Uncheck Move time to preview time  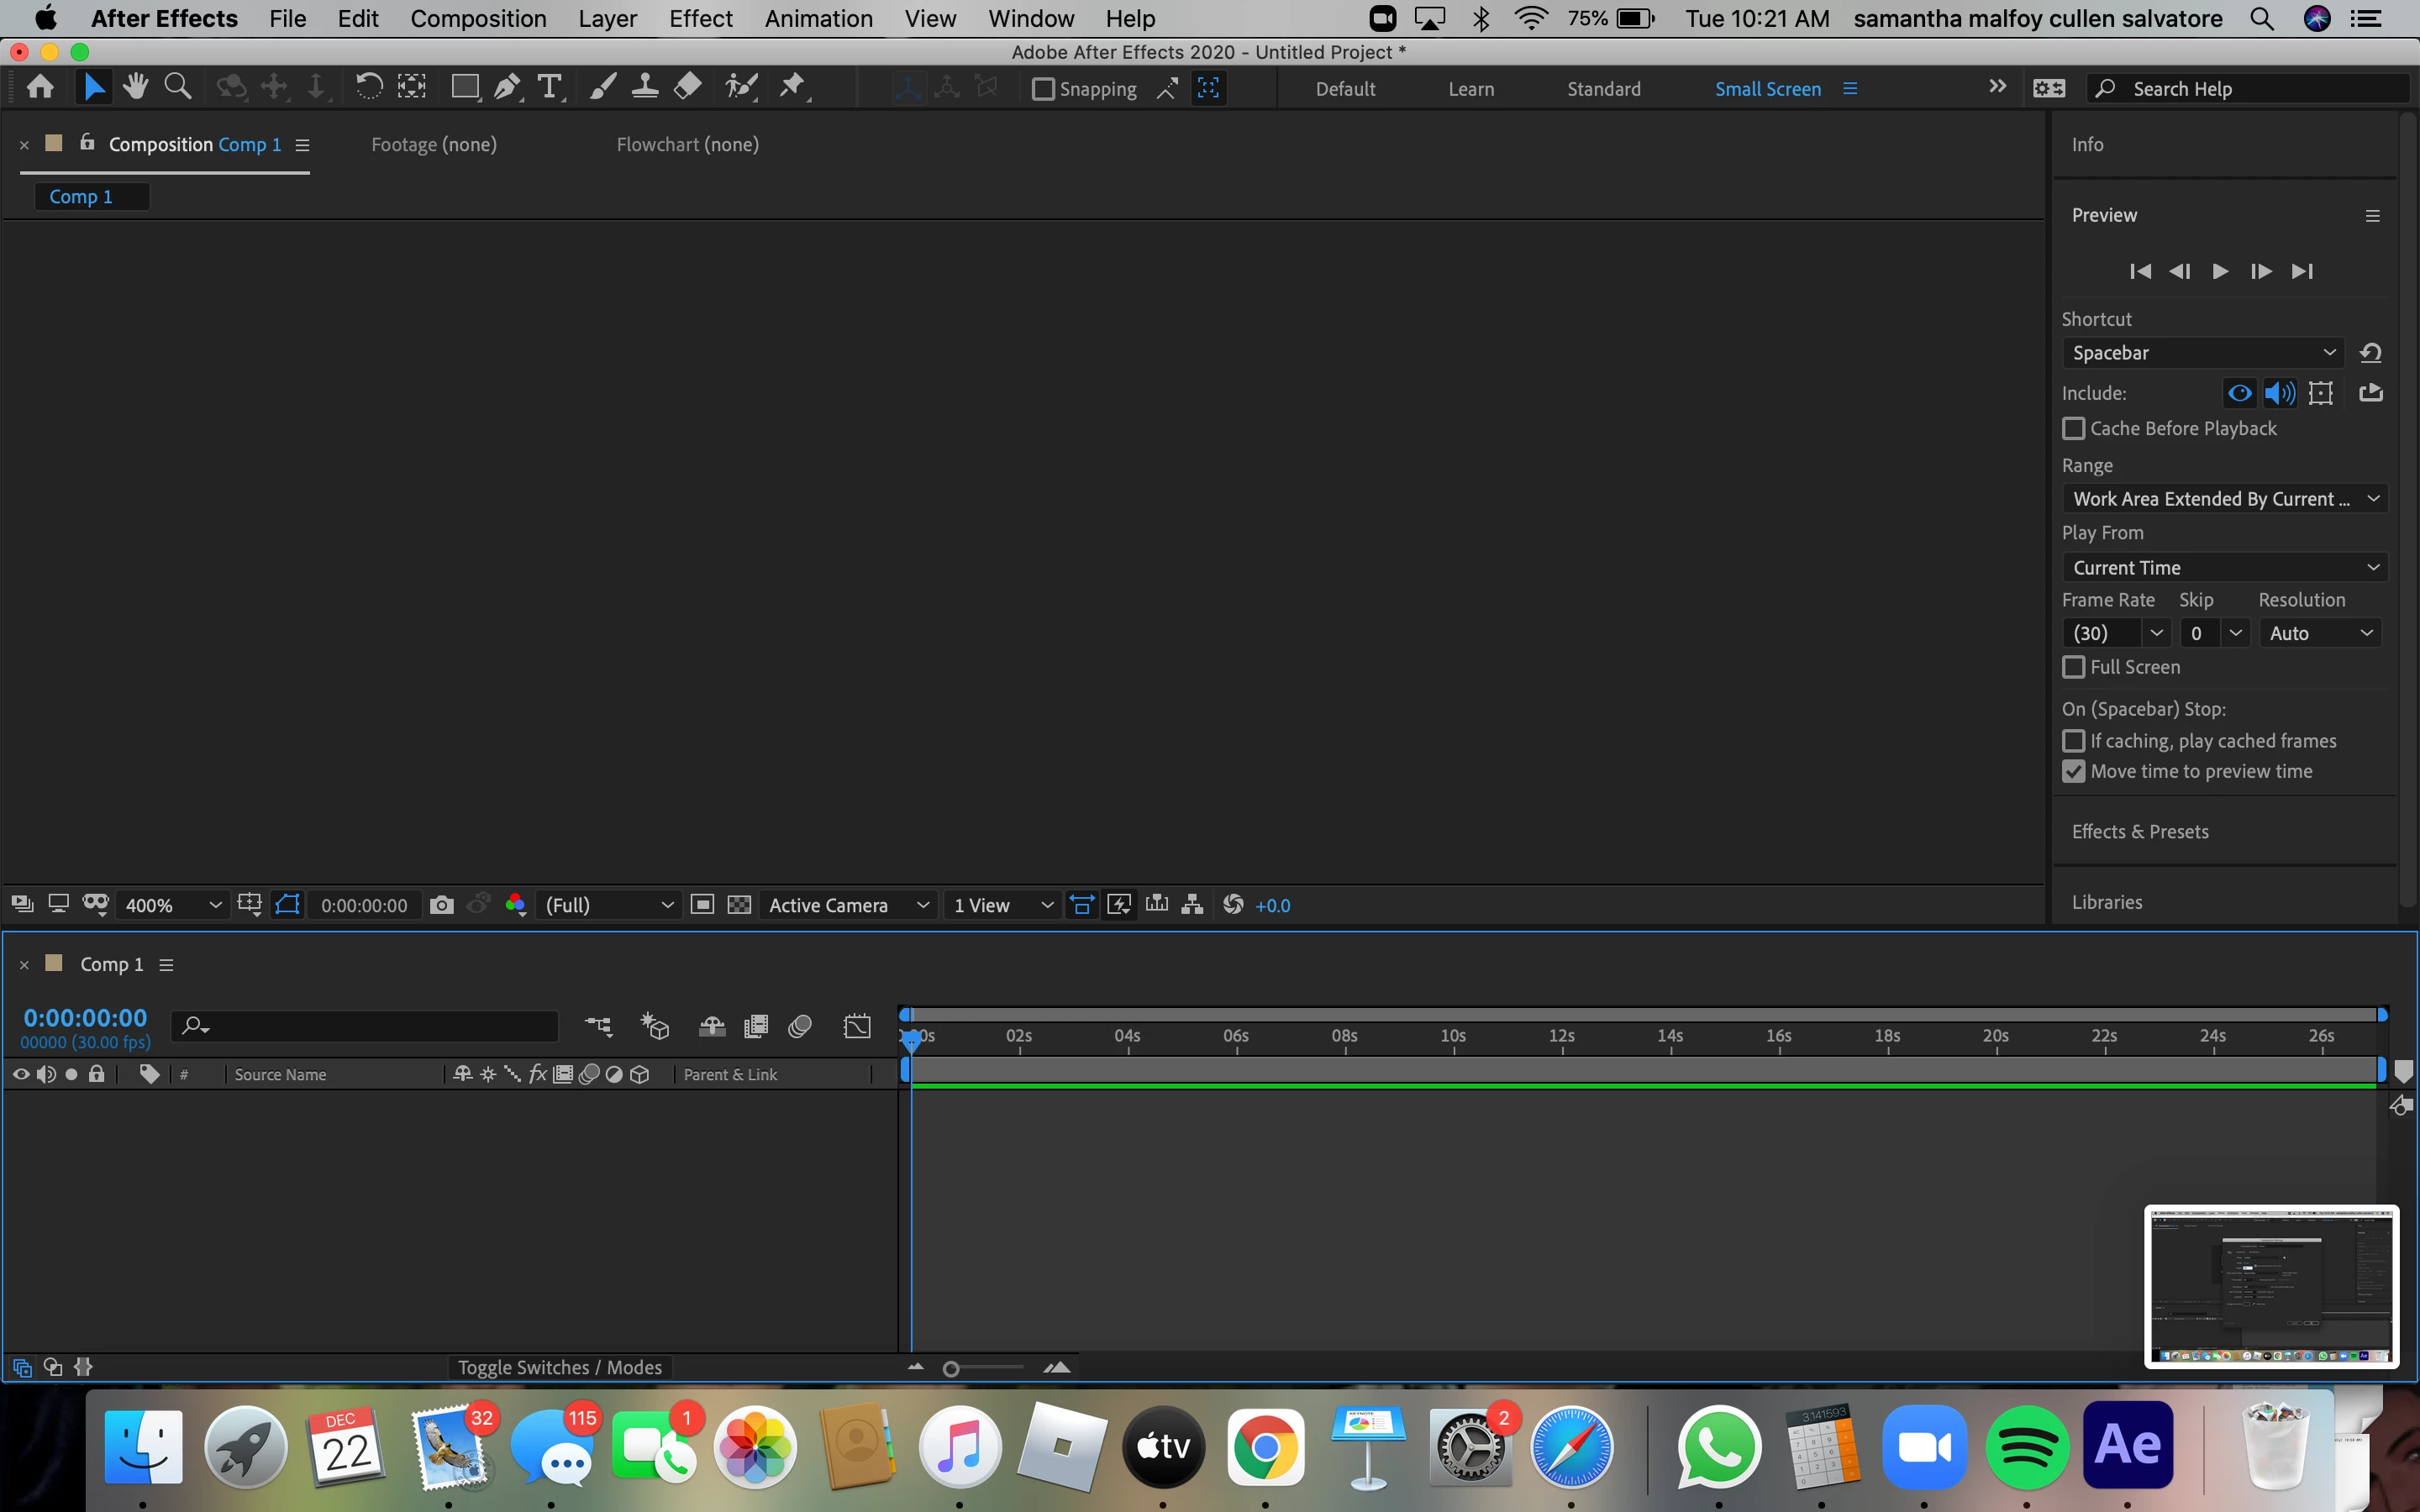tap(2074, 771)
